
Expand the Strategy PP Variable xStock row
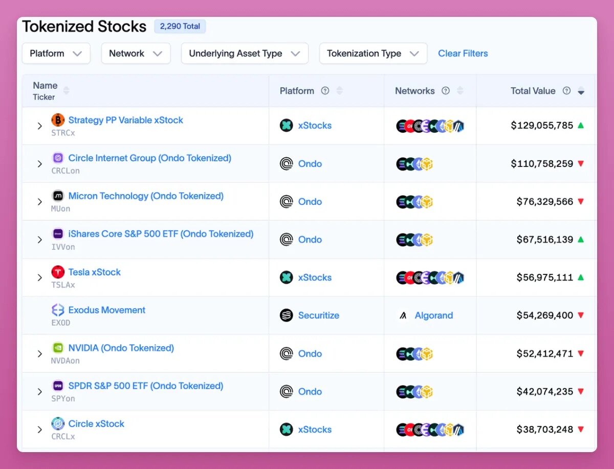[x=39, y=125]
